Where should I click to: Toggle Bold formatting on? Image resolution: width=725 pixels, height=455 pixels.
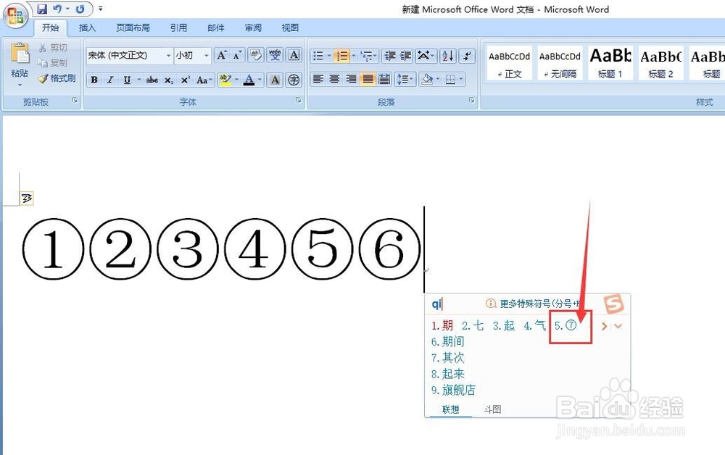point(94,80)
